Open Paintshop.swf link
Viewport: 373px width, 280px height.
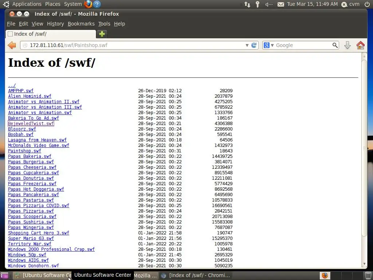[24, 151]
